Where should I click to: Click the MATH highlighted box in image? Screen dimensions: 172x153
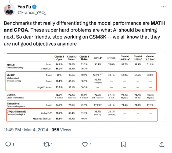(x=81, y=81)
